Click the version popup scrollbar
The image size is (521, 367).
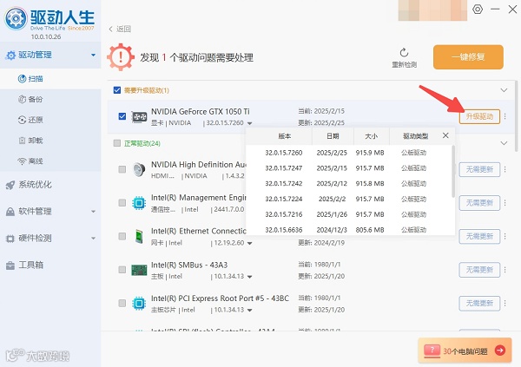[x=453, y=171]
